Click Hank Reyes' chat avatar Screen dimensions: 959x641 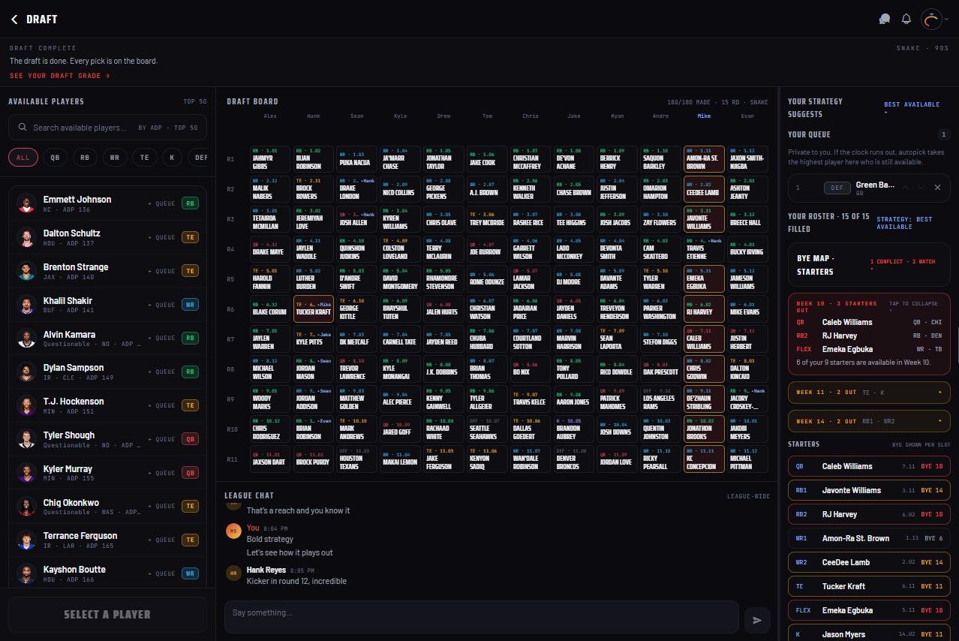pyautogui.click(x=233, y=573)
